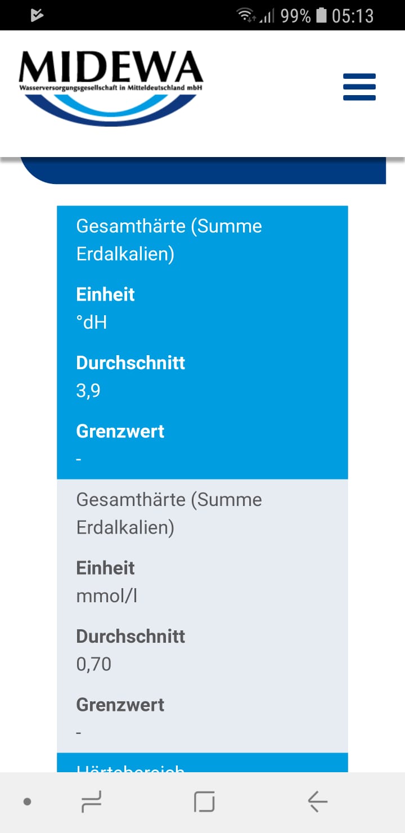The image size is (405, 833).
Task: Tap the 0,70 average value
Action: point(93,664)
